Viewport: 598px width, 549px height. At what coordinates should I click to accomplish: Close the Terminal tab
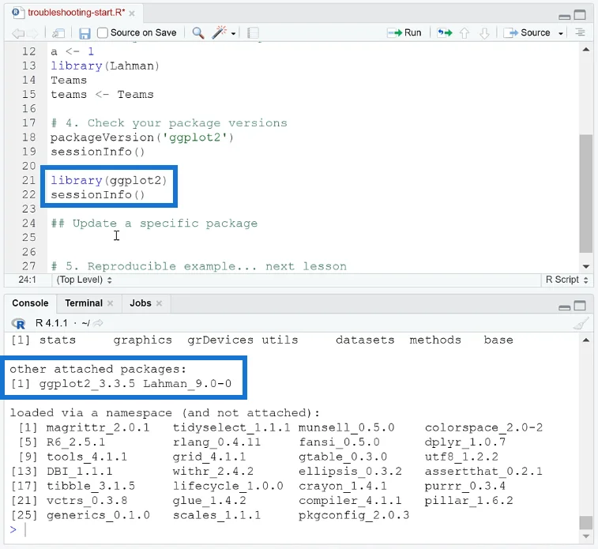[111, 303]
